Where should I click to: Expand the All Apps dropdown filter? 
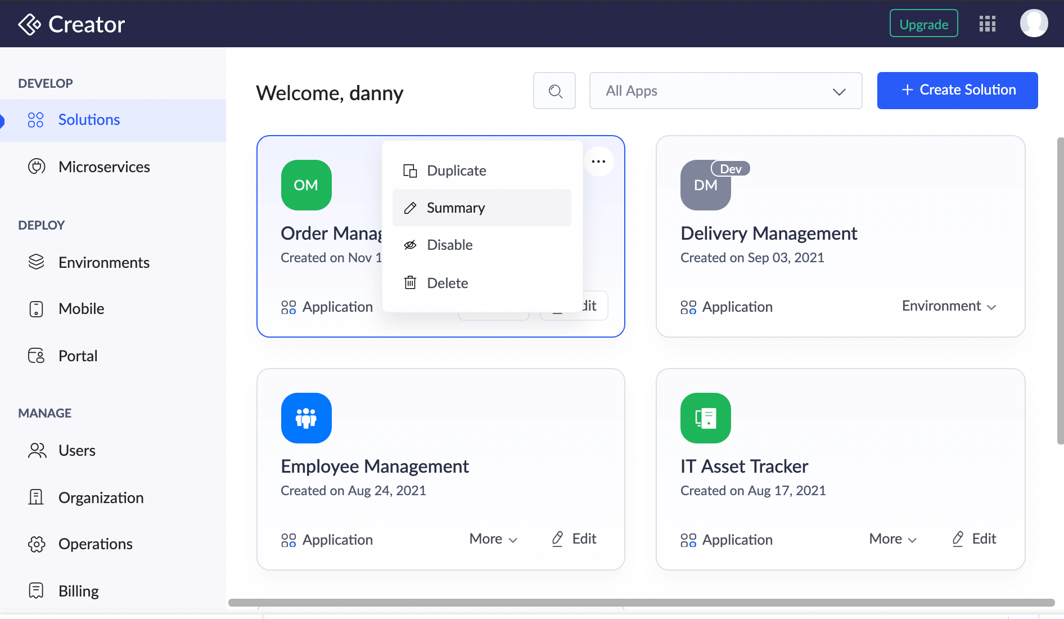tap(725, 91)
